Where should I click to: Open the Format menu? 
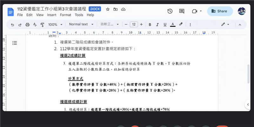(x=66, y=15)
